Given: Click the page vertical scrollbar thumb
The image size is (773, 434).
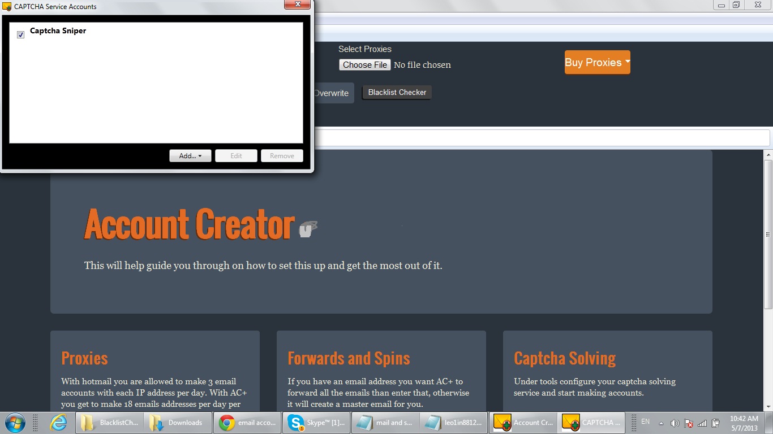Looking at the screenshot, I should [768, 235].
